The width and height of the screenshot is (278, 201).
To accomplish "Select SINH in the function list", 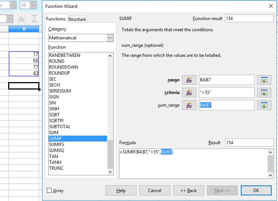I will [78, 108].
